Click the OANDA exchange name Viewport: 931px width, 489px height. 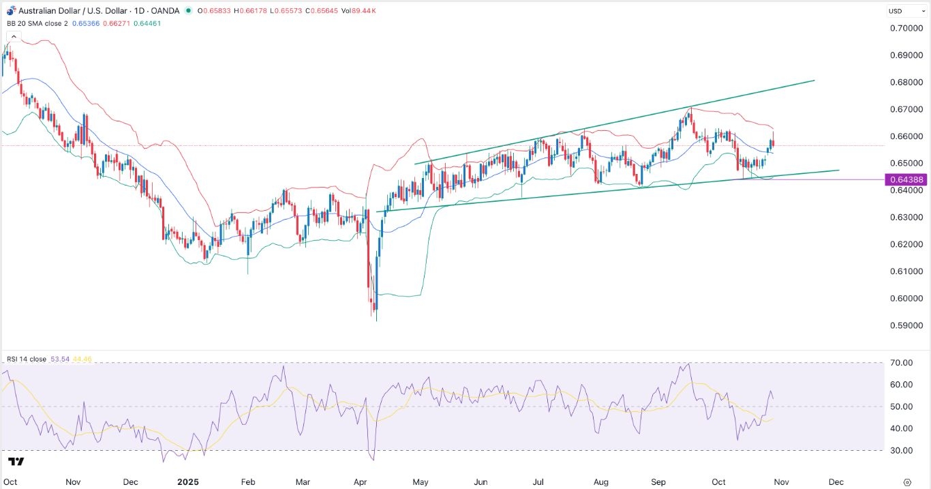point(166,10)
